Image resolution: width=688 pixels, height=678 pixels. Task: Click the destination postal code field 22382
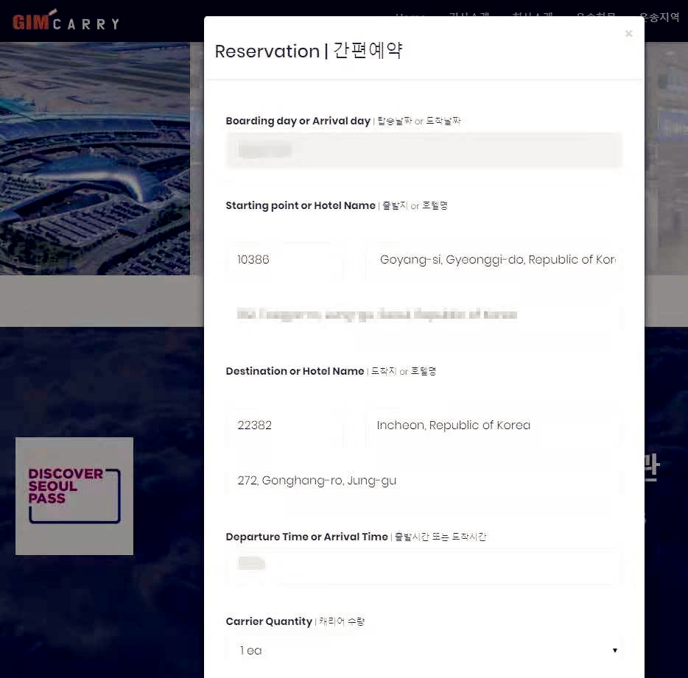click(x=284, y=425)
